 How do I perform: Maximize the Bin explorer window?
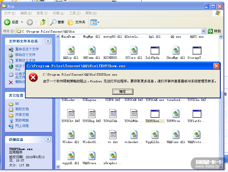point(213,6)
